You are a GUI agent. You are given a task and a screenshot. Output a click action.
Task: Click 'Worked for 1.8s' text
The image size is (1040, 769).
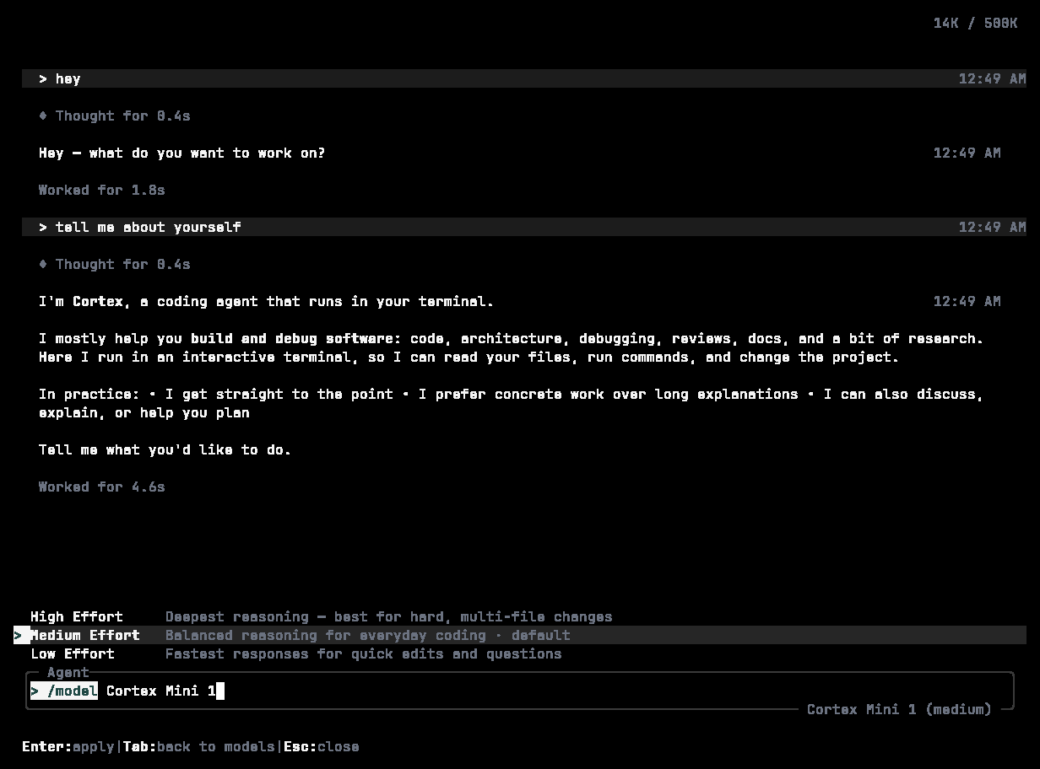click(102, 190)
